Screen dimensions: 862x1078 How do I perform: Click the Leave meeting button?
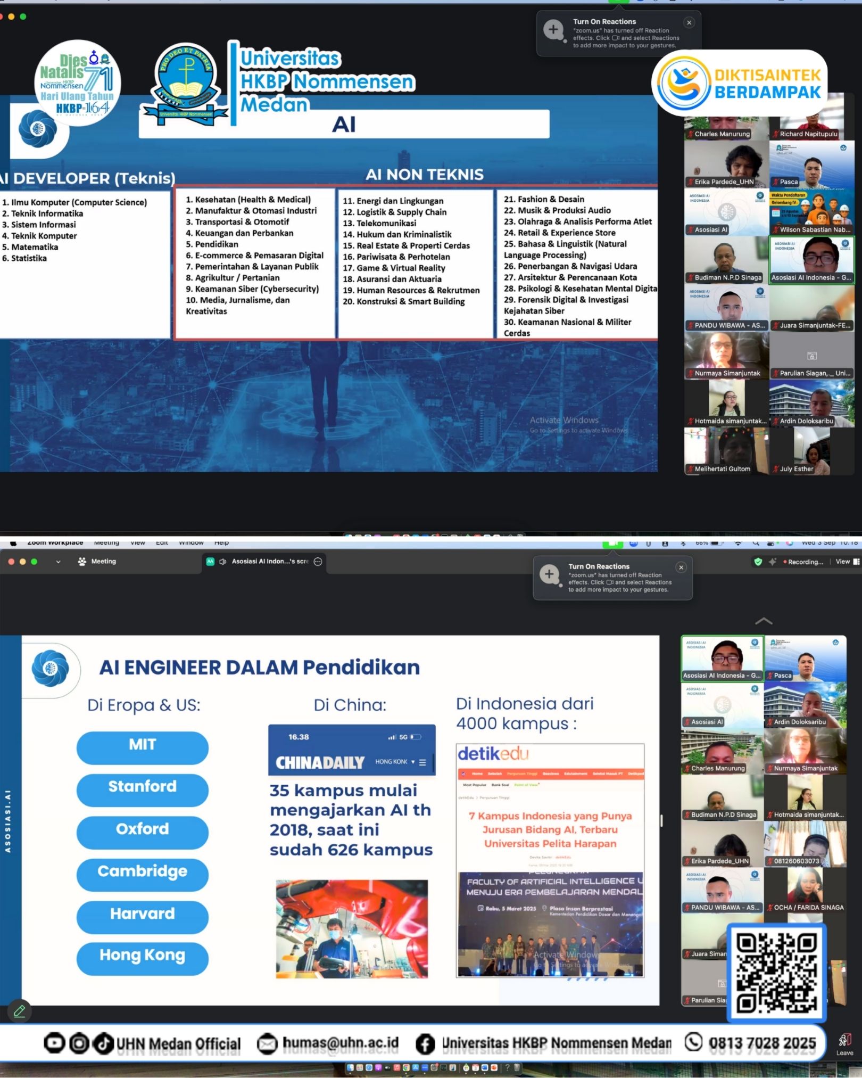[x=844, y=1044]
